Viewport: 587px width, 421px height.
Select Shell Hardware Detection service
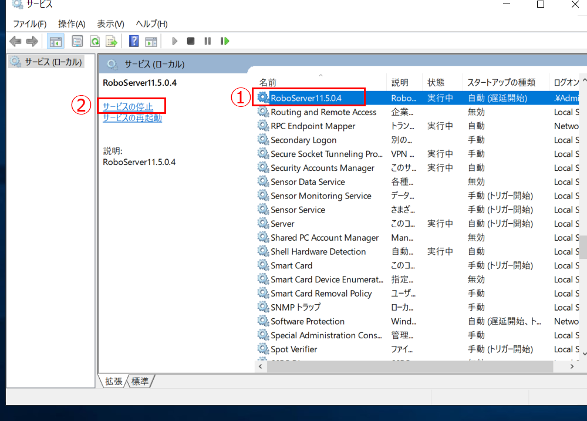tap(418, 251)
